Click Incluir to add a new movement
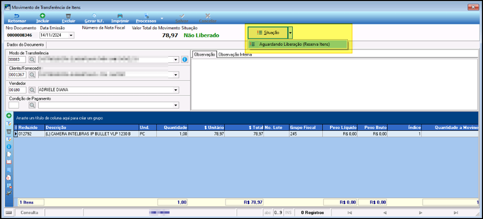Viewport: 483px width, 219px height. coord(43,18)
